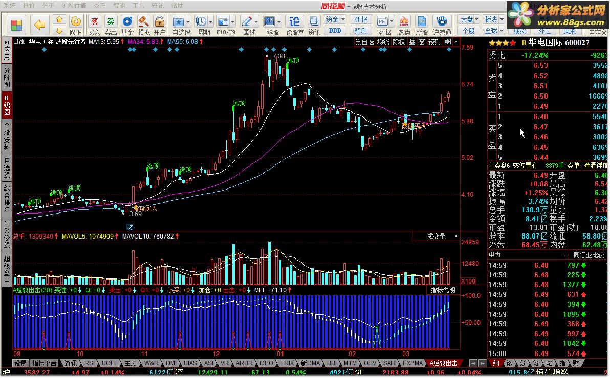Screen dimensions: 610x378
Task: Expand the chart header options arrow
Action: click(456, 42)
